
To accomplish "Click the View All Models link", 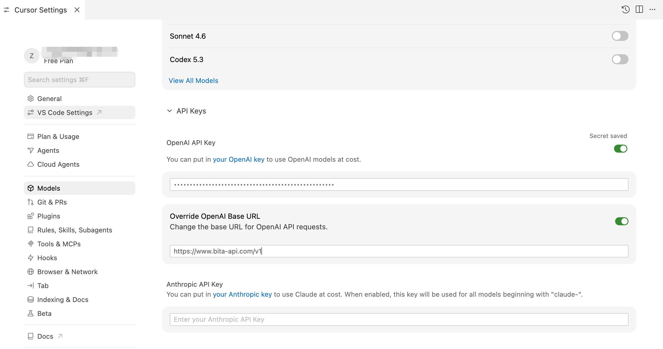I will click(x=193, y=80).
